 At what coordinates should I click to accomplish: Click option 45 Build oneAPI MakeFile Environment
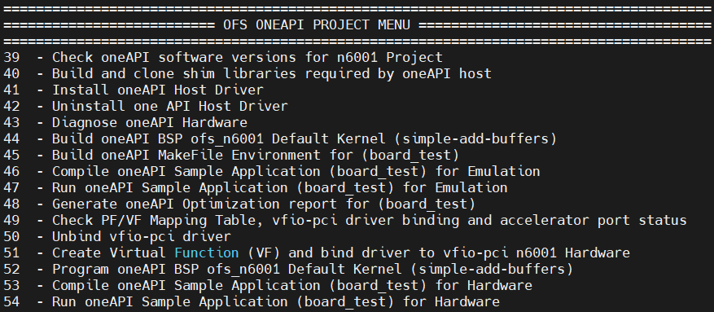[231, 156]
